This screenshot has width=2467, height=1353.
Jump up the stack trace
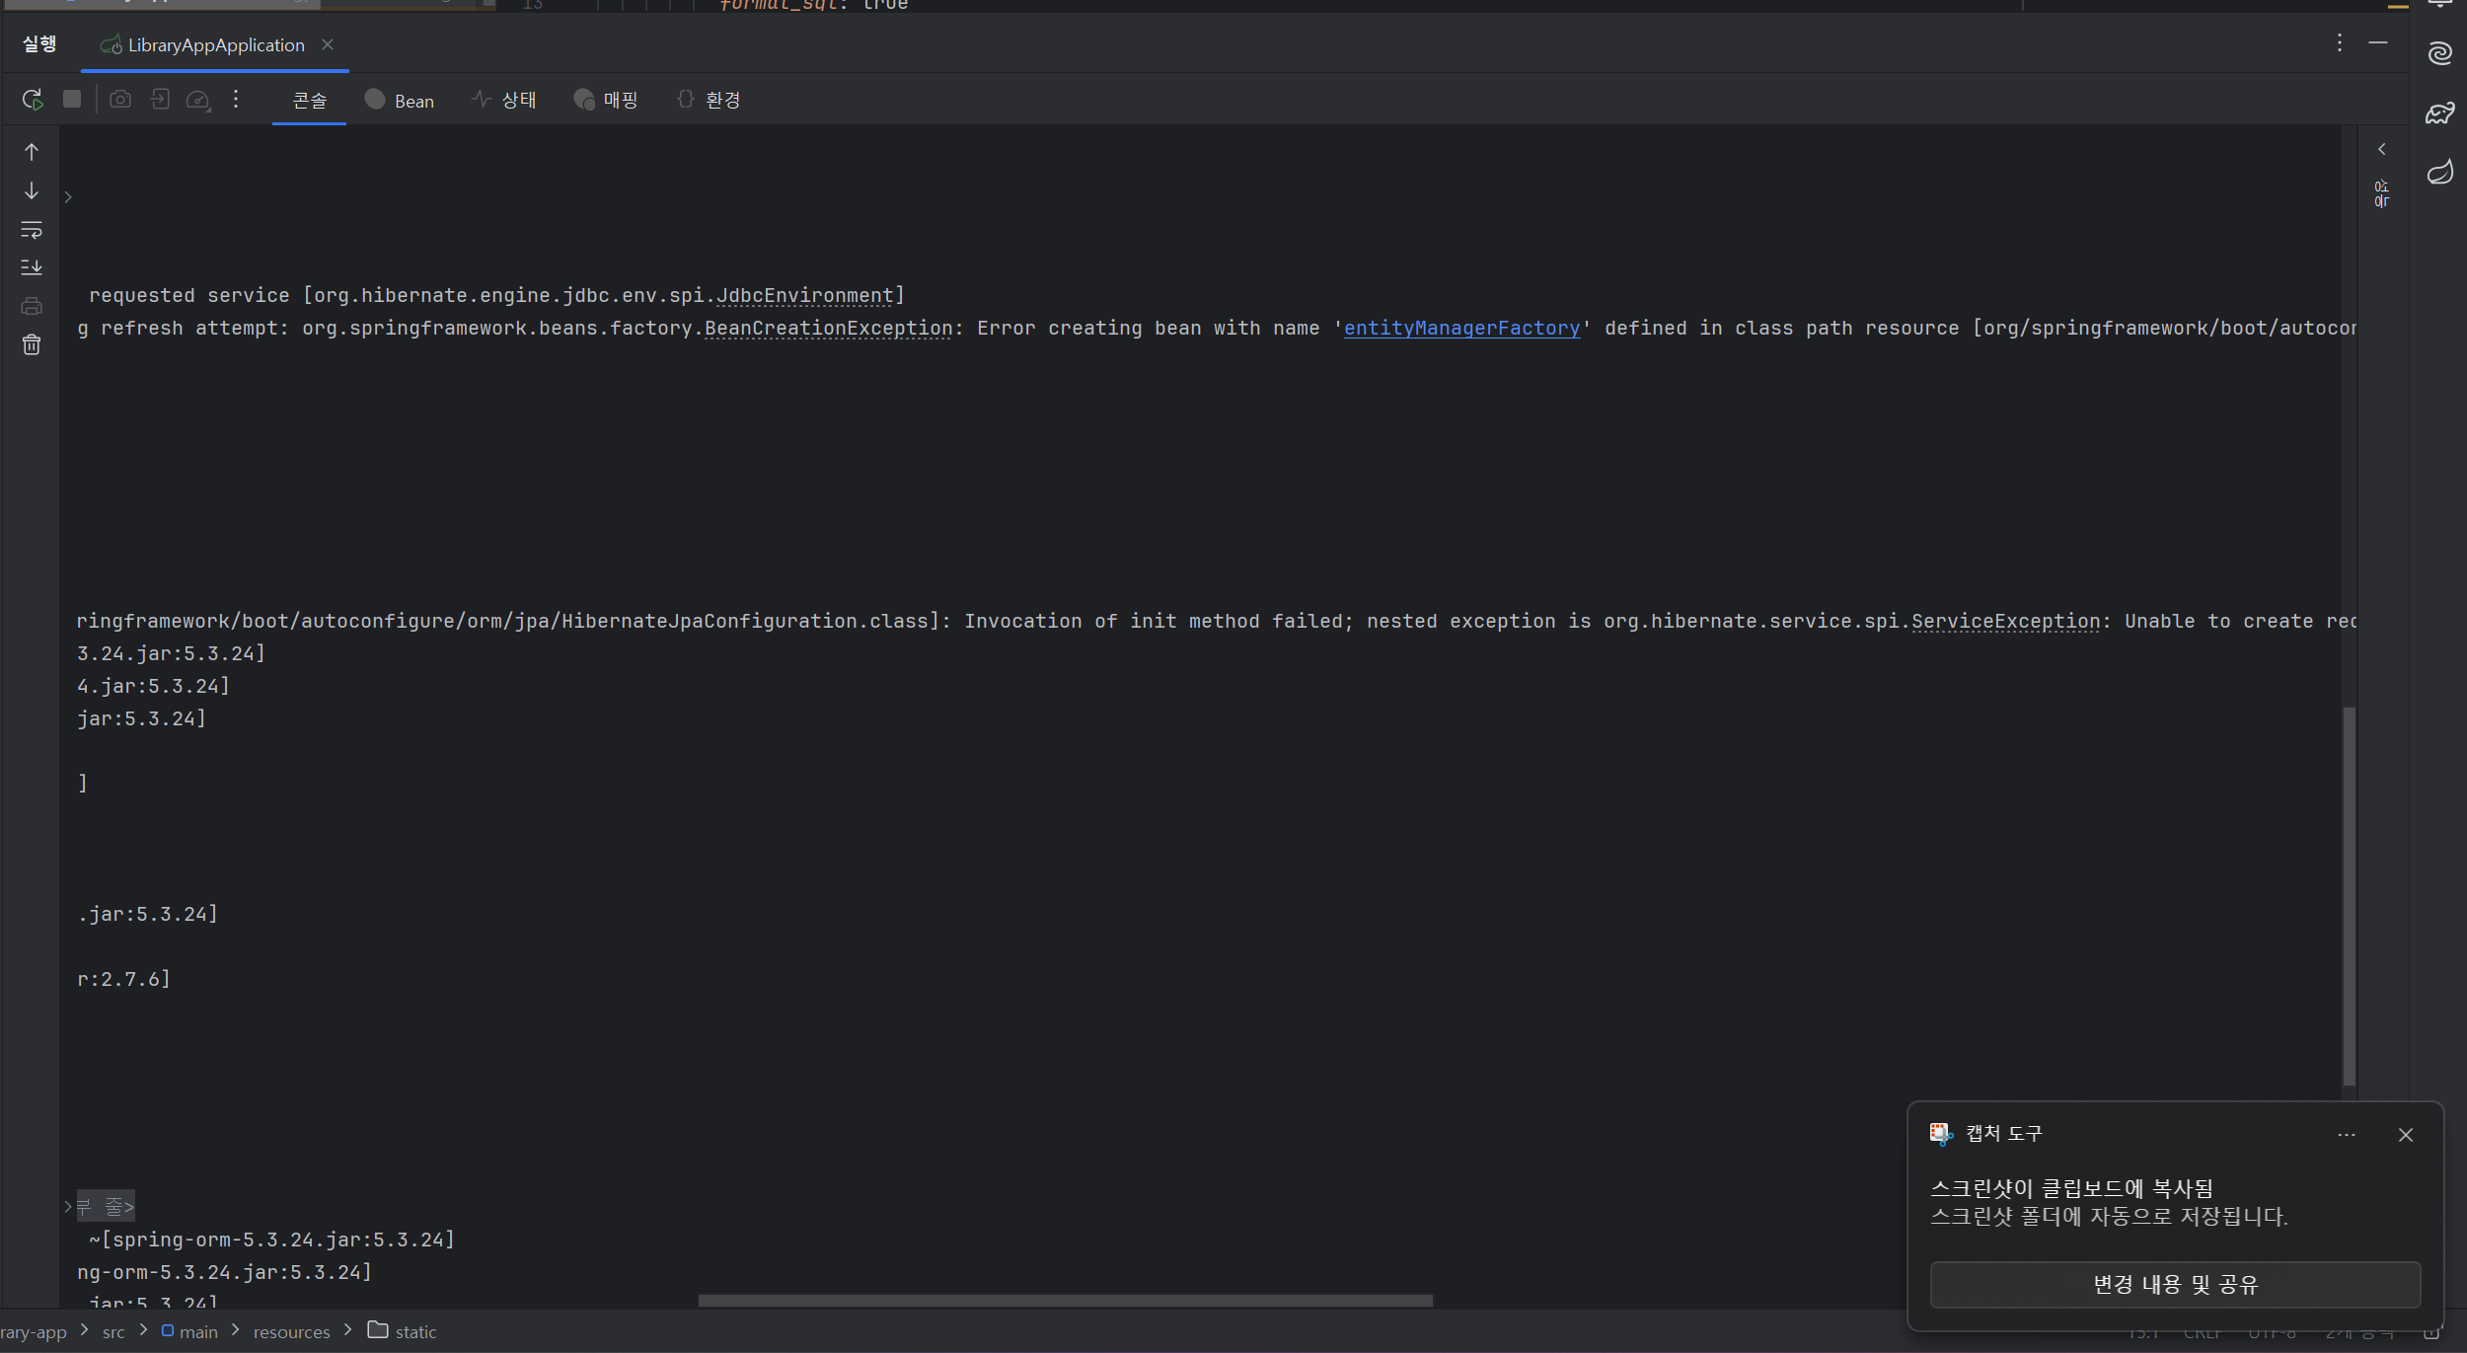tap(32, 152)
